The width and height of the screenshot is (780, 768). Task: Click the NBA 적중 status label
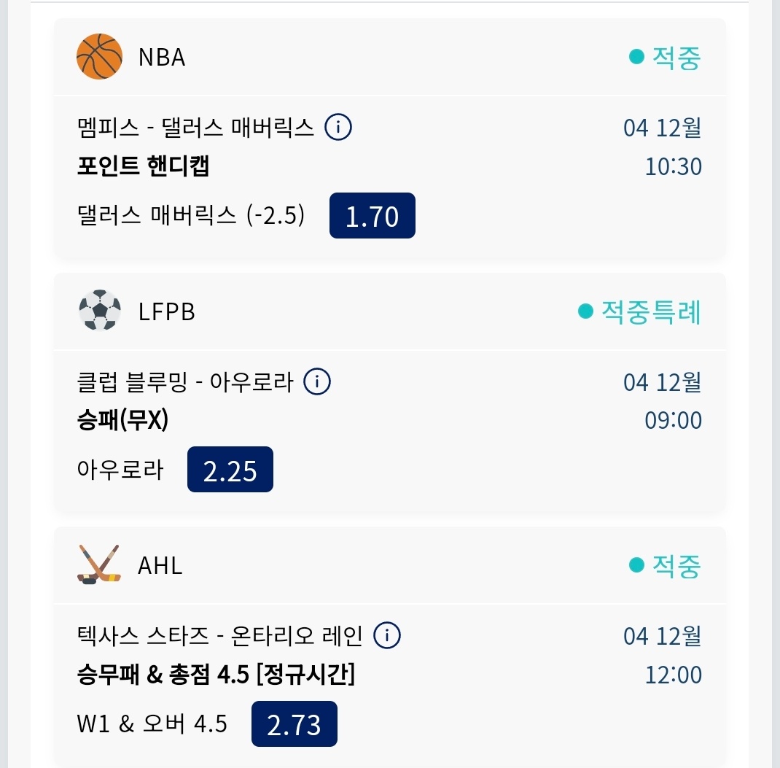(665, 58)
